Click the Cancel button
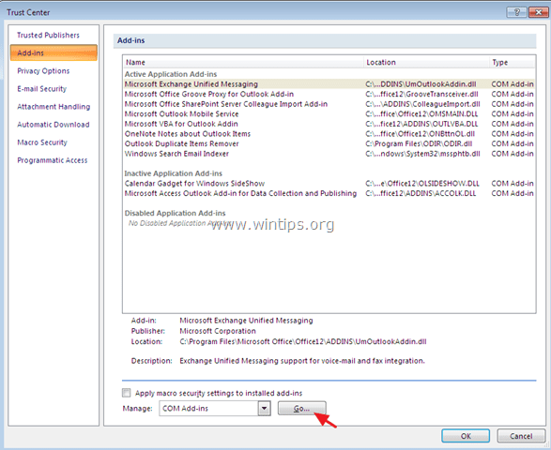Screen dimensions: 551x450 (x=521, y=436)
